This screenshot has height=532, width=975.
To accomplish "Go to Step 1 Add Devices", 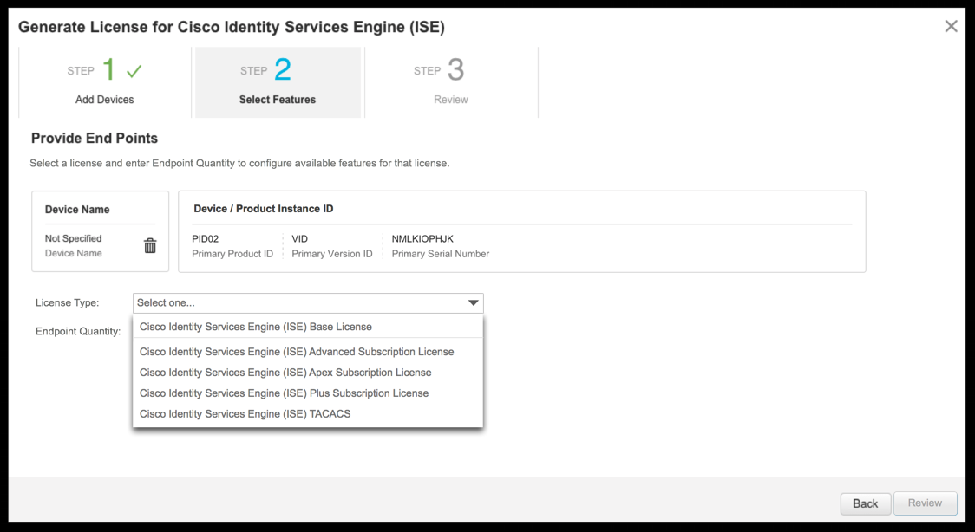I will pos(104,82).
